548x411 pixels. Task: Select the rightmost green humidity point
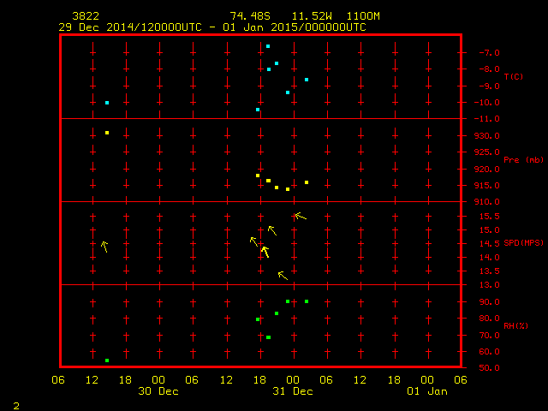coord(307,301)
